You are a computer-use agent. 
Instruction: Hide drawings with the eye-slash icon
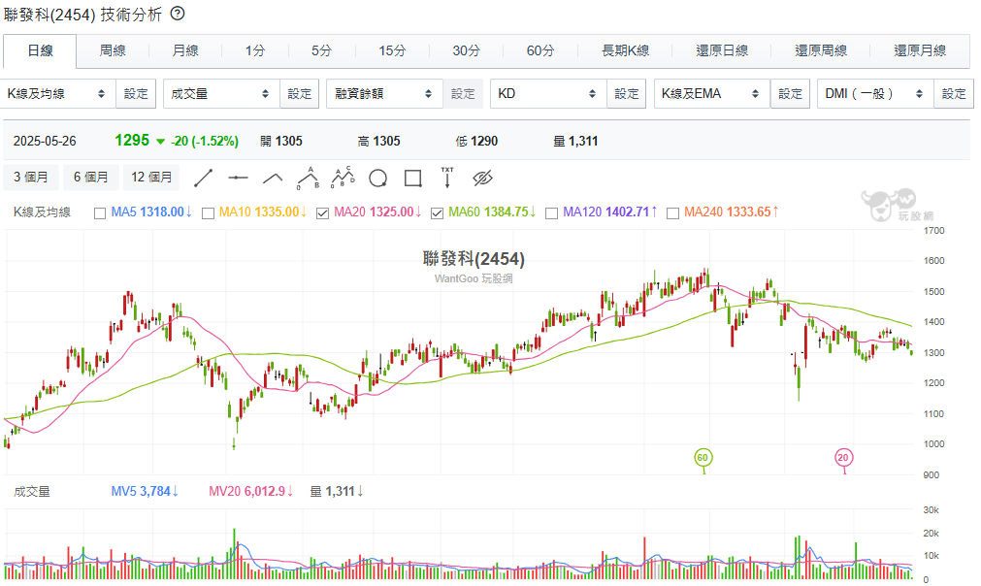[x=483, y=178]
